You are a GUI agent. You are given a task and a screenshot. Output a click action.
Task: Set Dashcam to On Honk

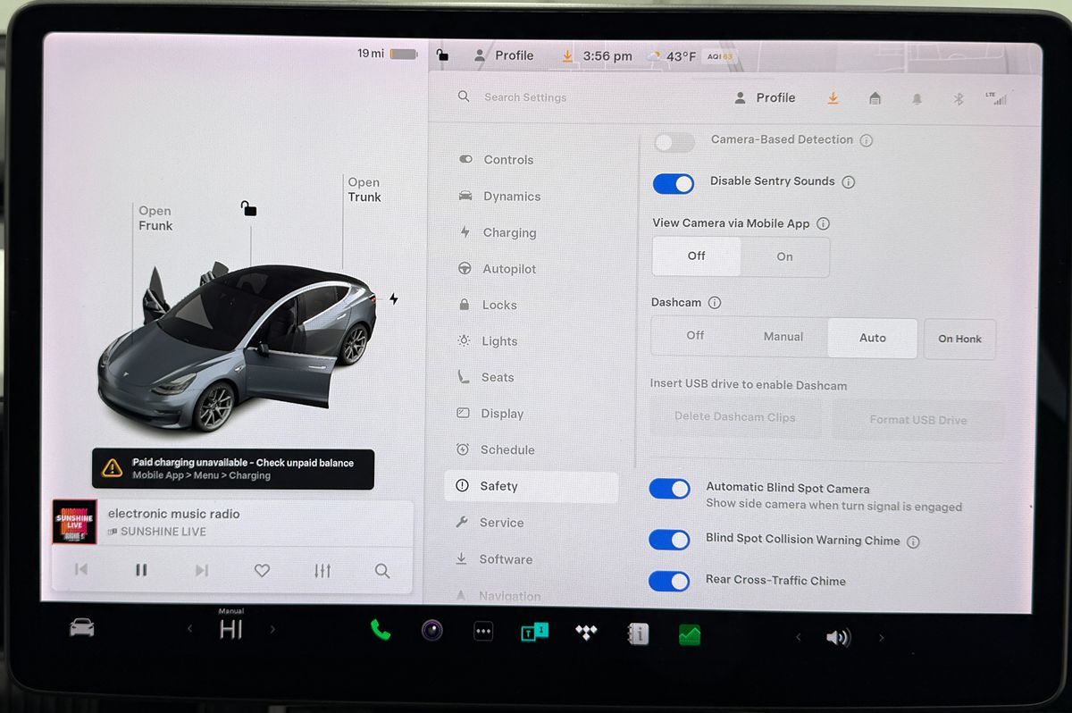click(x=959, y=340)
